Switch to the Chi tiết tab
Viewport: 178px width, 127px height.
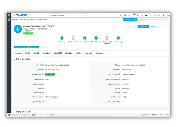[28, 53]
